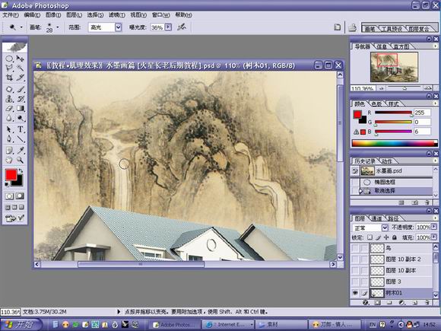Select the Move tool
The width and height of the screenshot is (441, 331).
point(21,59)
